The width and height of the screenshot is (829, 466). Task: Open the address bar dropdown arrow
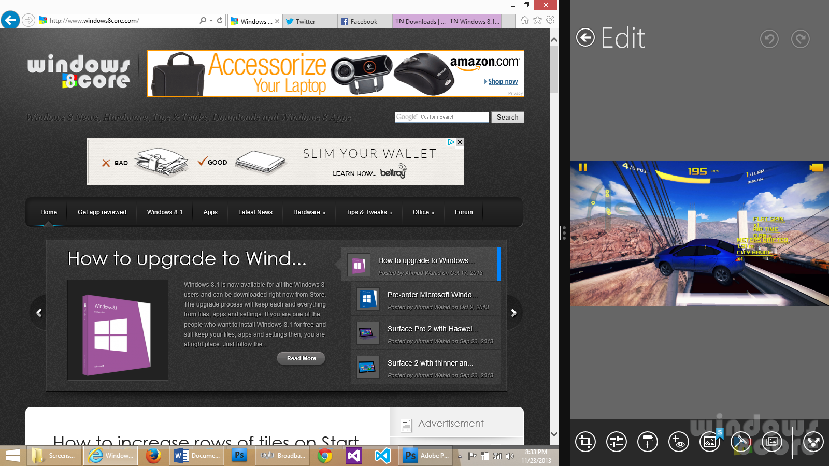point(211,21)
